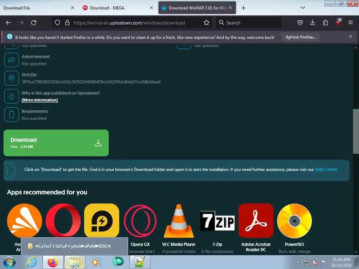Expand the list all tabs chevron

[x=303, y=8]
